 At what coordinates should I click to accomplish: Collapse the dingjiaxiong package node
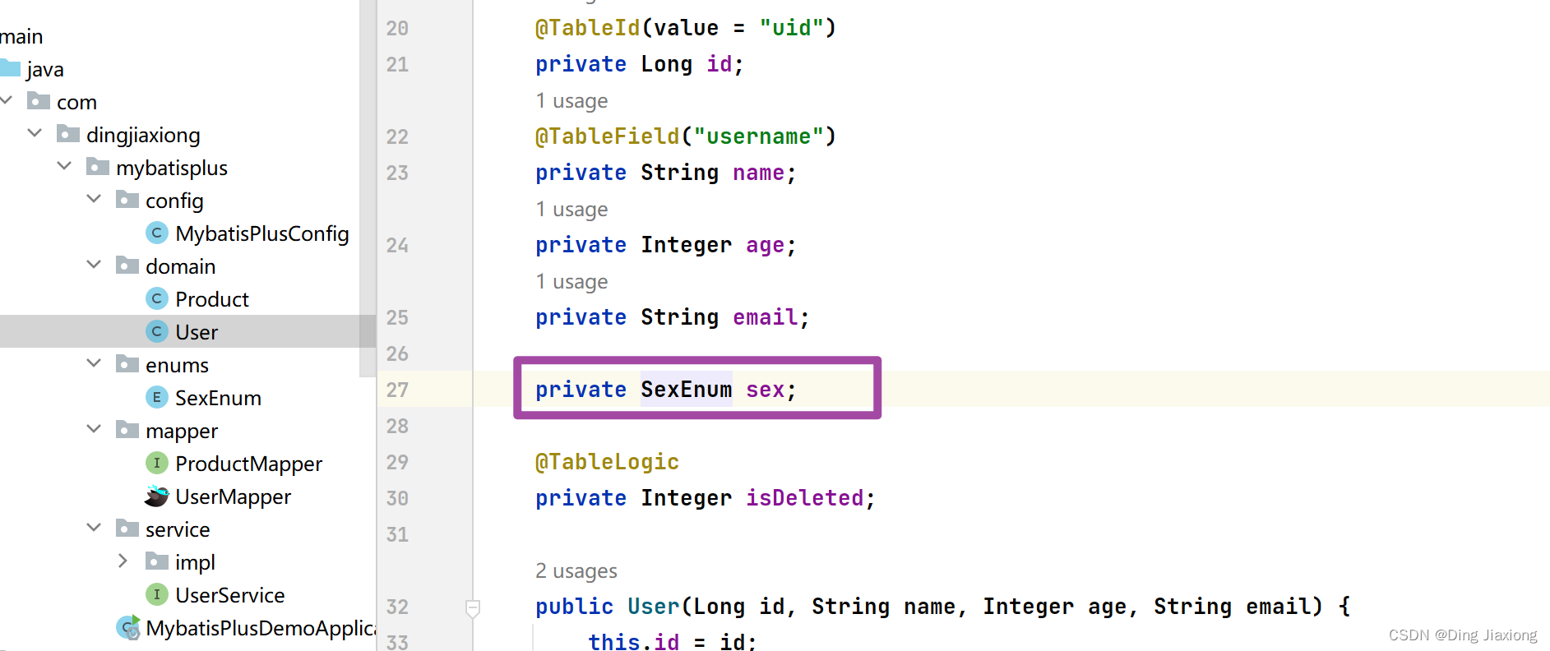tap(35, 133)
